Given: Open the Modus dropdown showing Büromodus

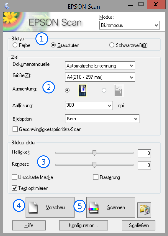Looking at the screenshot, I should coord(129,25).
